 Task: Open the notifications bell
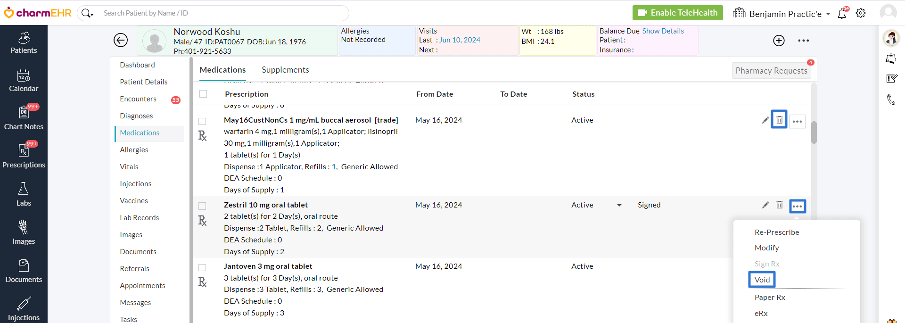pos(842,14)
